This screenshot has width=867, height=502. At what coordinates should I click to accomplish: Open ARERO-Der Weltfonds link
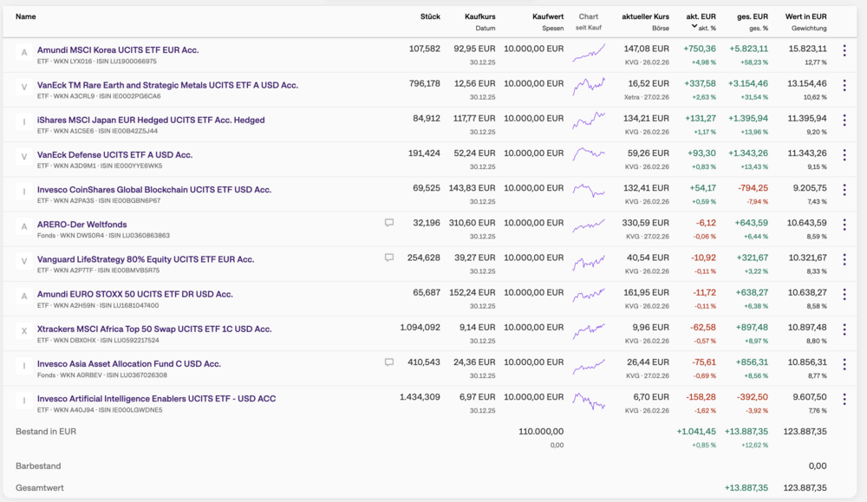click(81, 225)
